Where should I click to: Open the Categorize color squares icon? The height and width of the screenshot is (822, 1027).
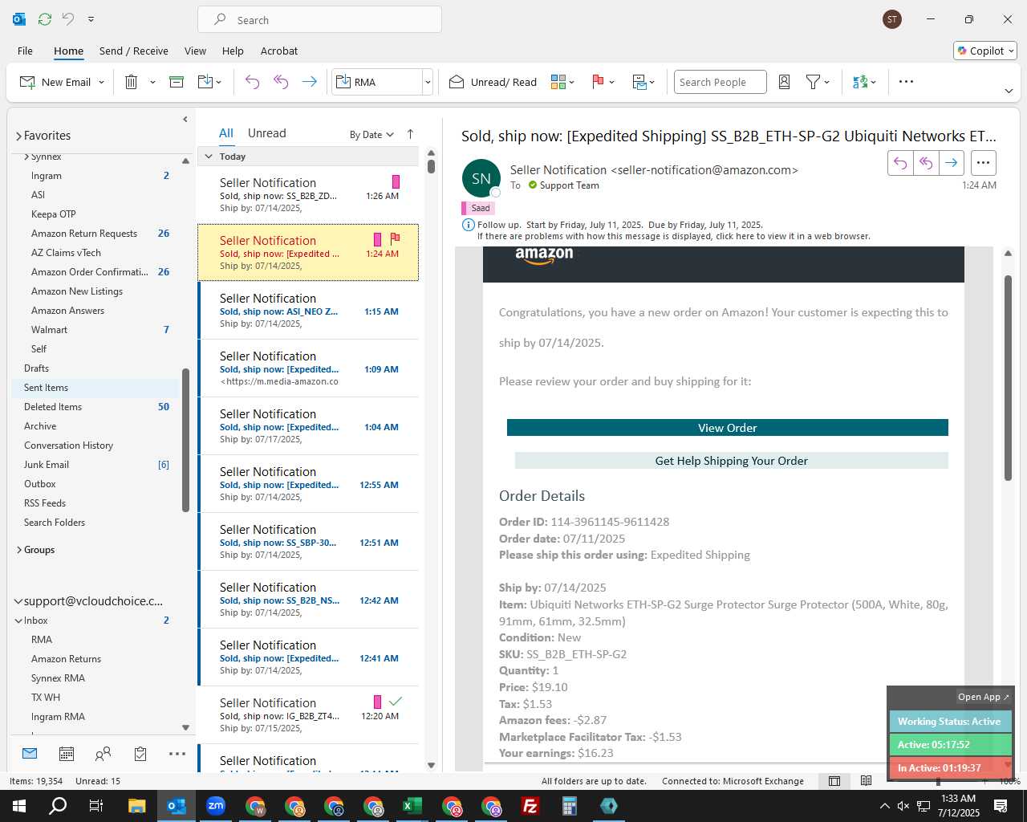pyautogui.click(x=558, y=82)
